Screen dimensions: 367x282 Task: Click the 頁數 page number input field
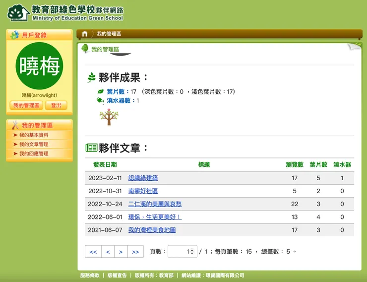(x=183, y=252)
